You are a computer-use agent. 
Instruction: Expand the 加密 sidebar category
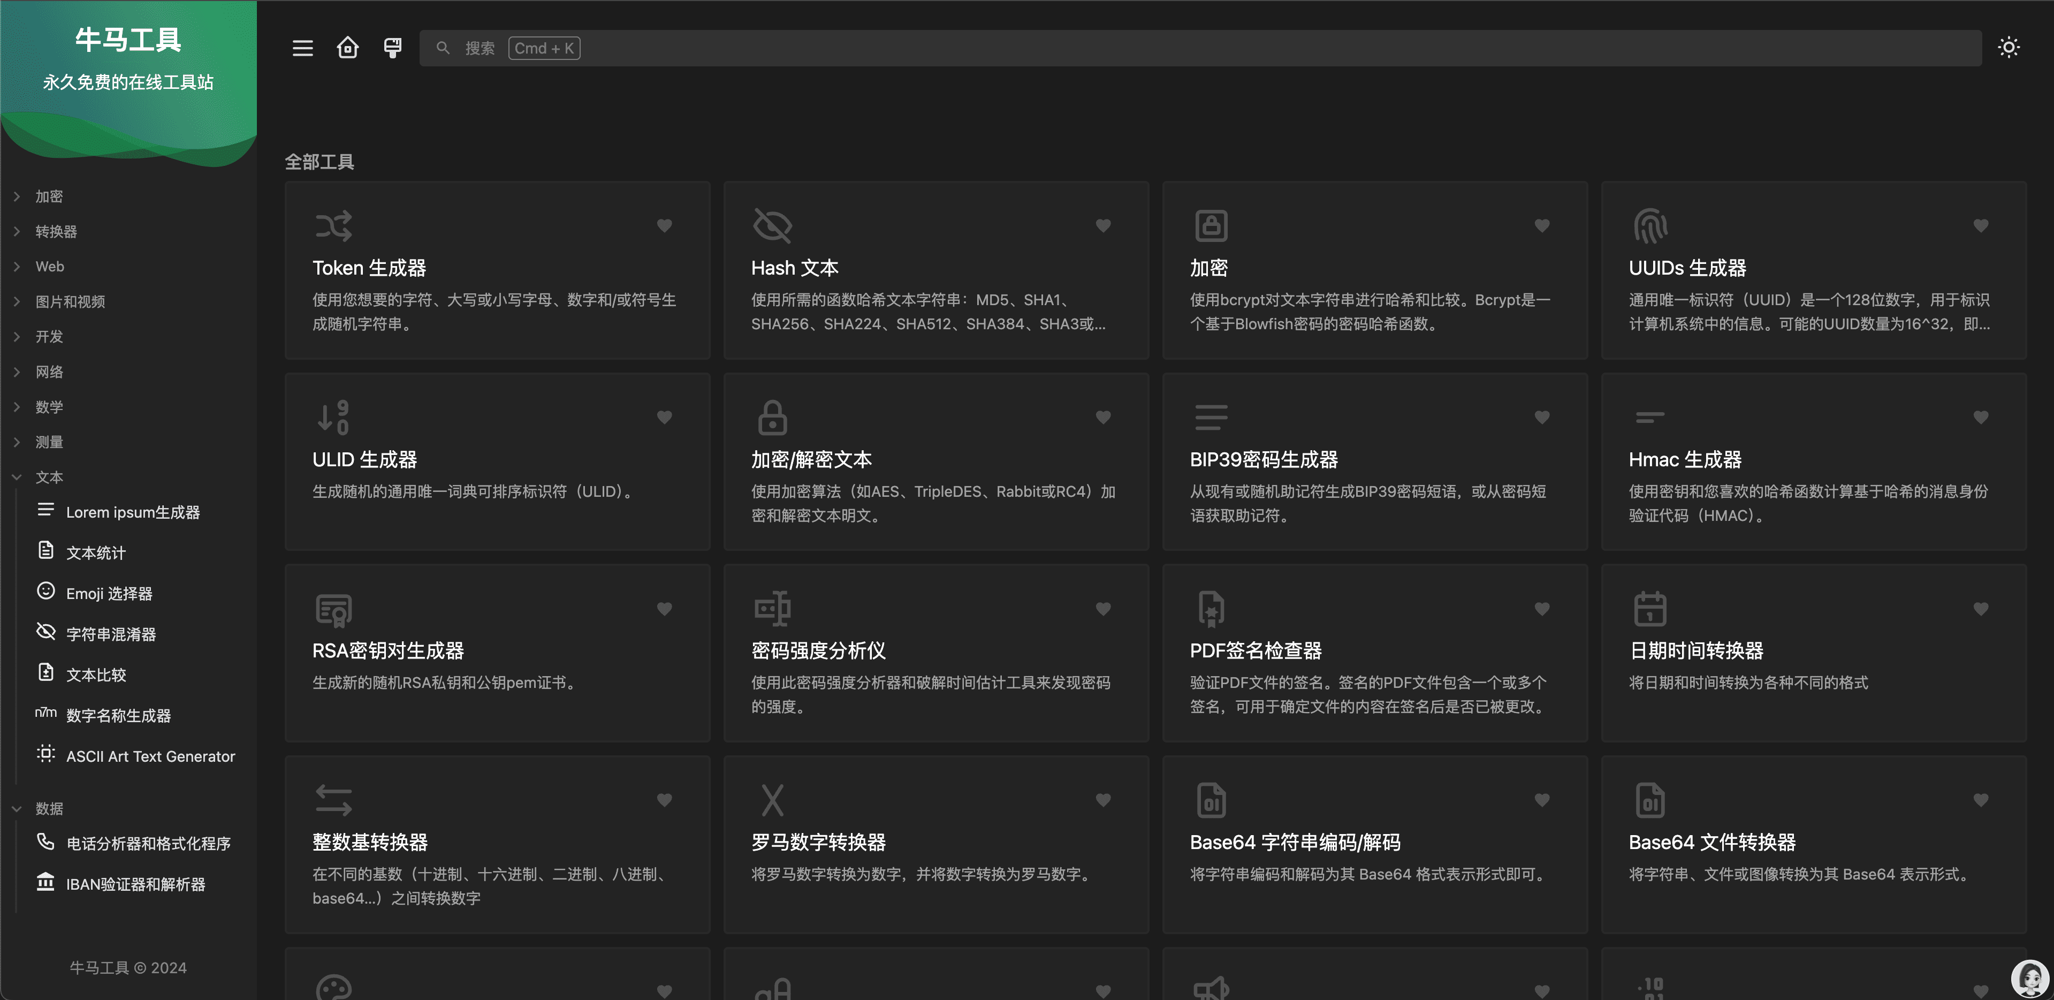(49, 196)
